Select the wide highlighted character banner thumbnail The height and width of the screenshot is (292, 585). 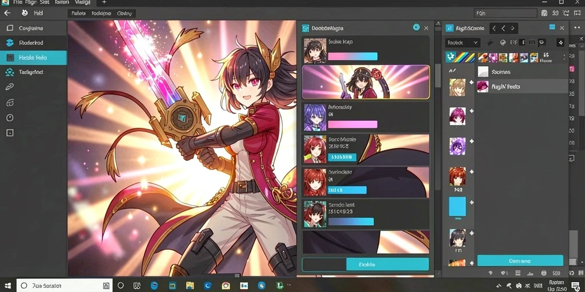click(x=366, y=82)
